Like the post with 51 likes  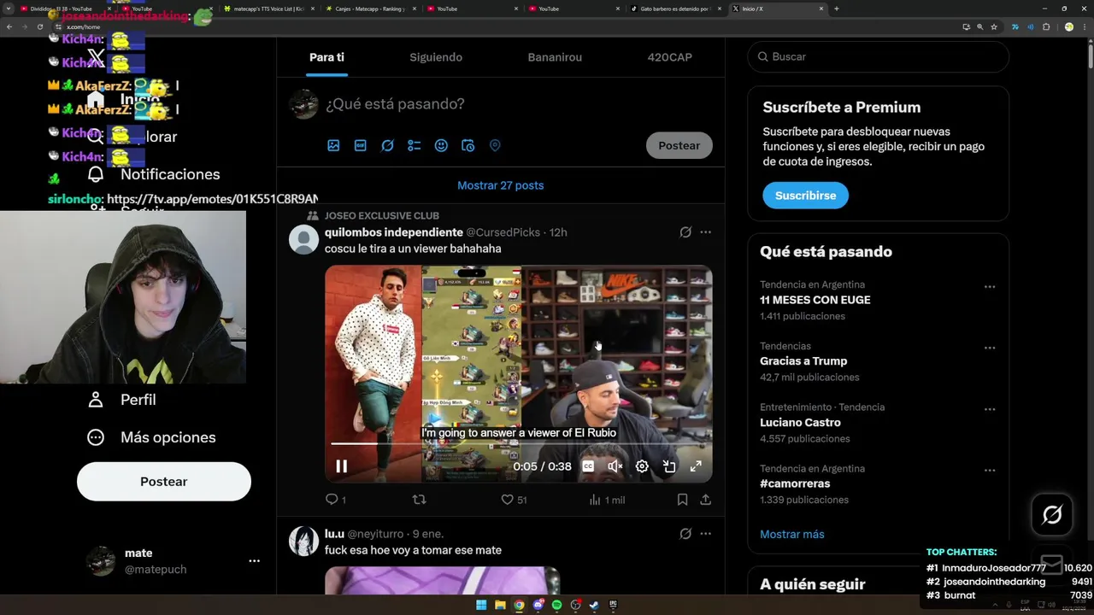click(514, 500)
